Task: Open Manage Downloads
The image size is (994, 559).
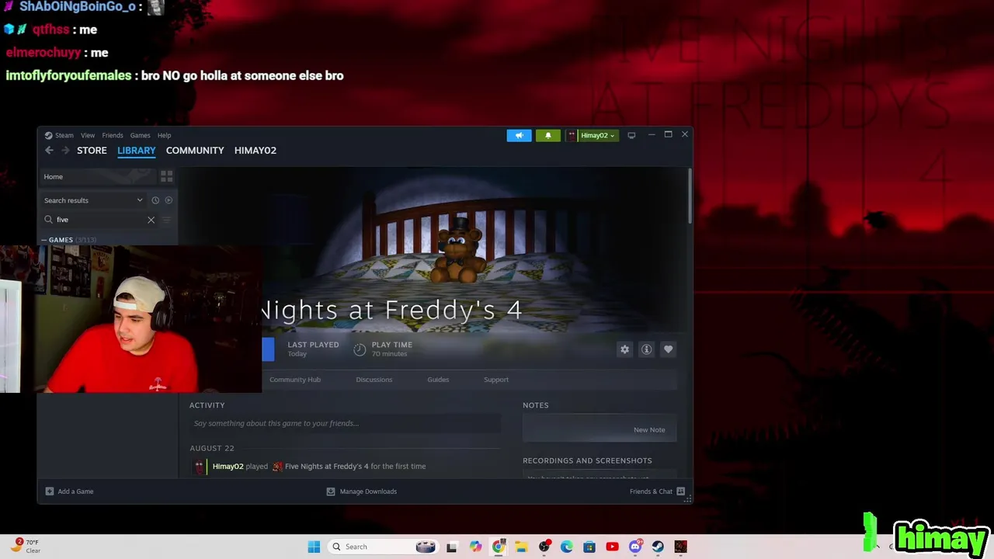Action: 362,491
